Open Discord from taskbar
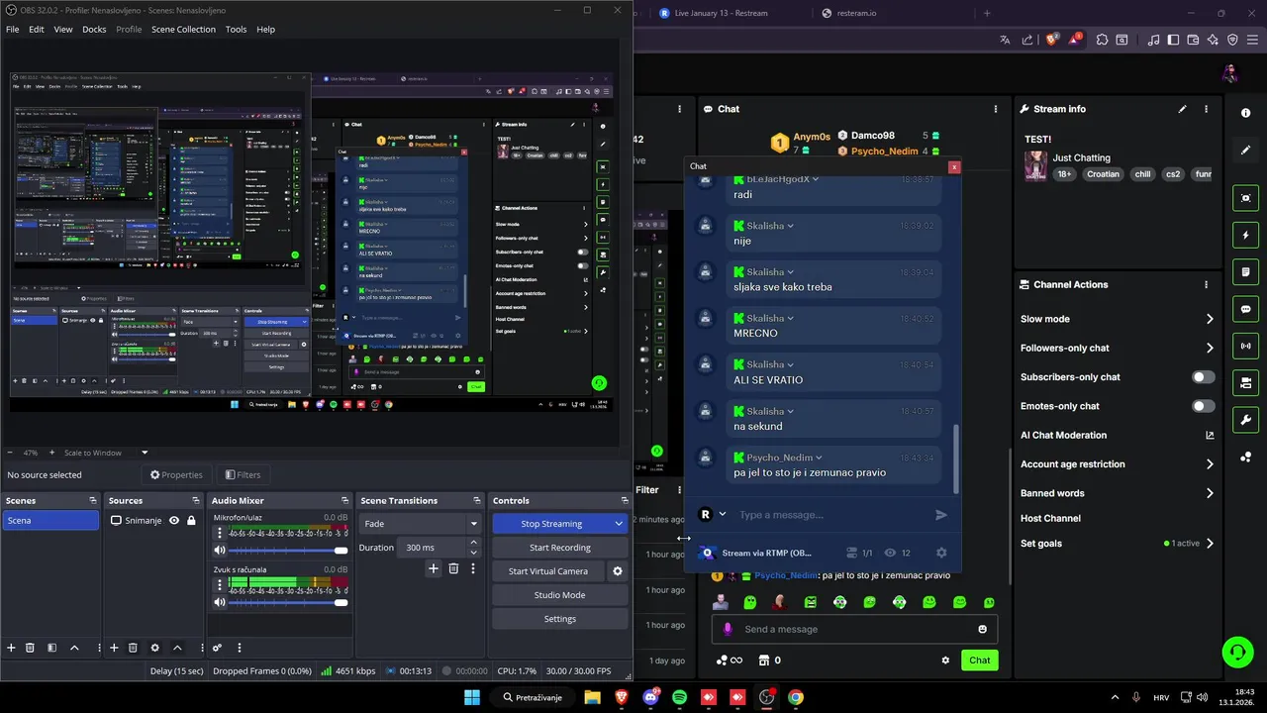 click(x=650, y=697)
